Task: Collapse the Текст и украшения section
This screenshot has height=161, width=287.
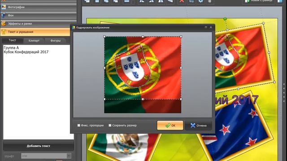Action: (x=35, y=32)
